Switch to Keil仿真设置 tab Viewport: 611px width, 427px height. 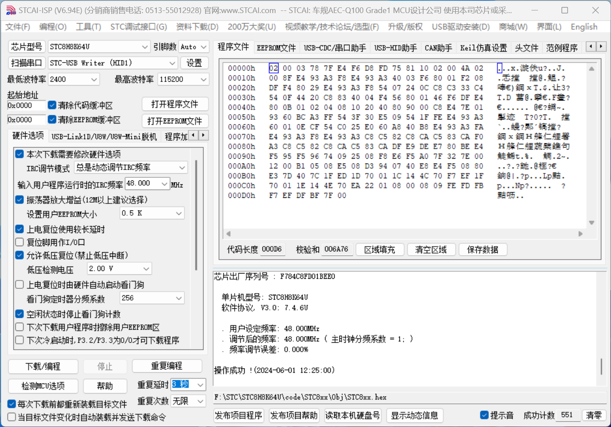click(484, 47)
